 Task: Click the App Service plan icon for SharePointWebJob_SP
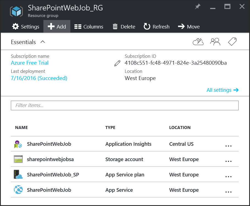click(18, 174)
